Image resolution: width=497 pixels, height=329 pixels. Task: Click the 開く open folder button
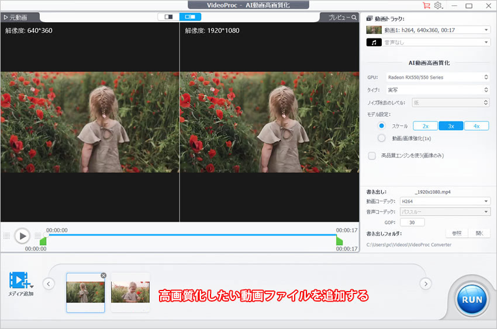pyautogui.click(x=479, y=233)
